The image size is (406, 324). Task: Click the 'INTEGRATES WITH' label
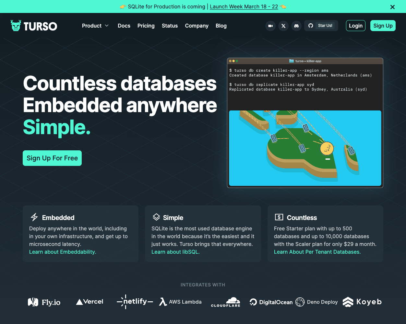[x=203, y=285]
